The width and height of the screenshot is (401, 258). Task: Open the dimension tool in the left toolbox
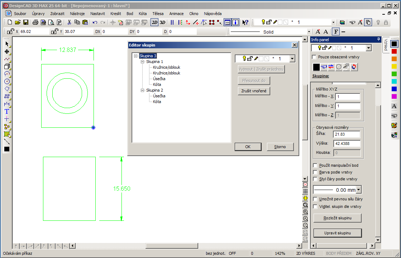[7, 104]
